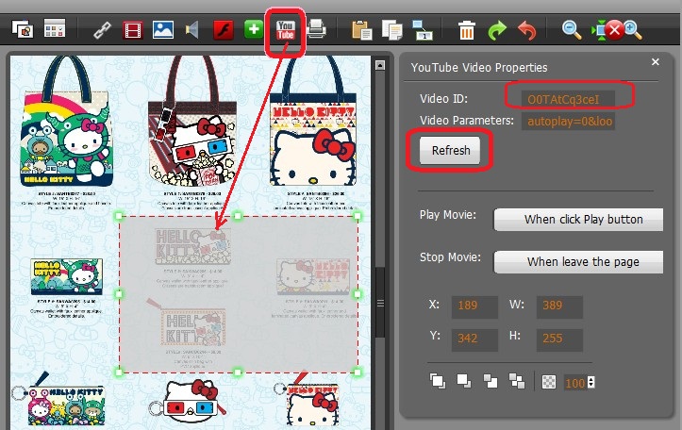This screenshot has width=682, height=430.
Task: Select the add link tool
Action: click(104, 30)
